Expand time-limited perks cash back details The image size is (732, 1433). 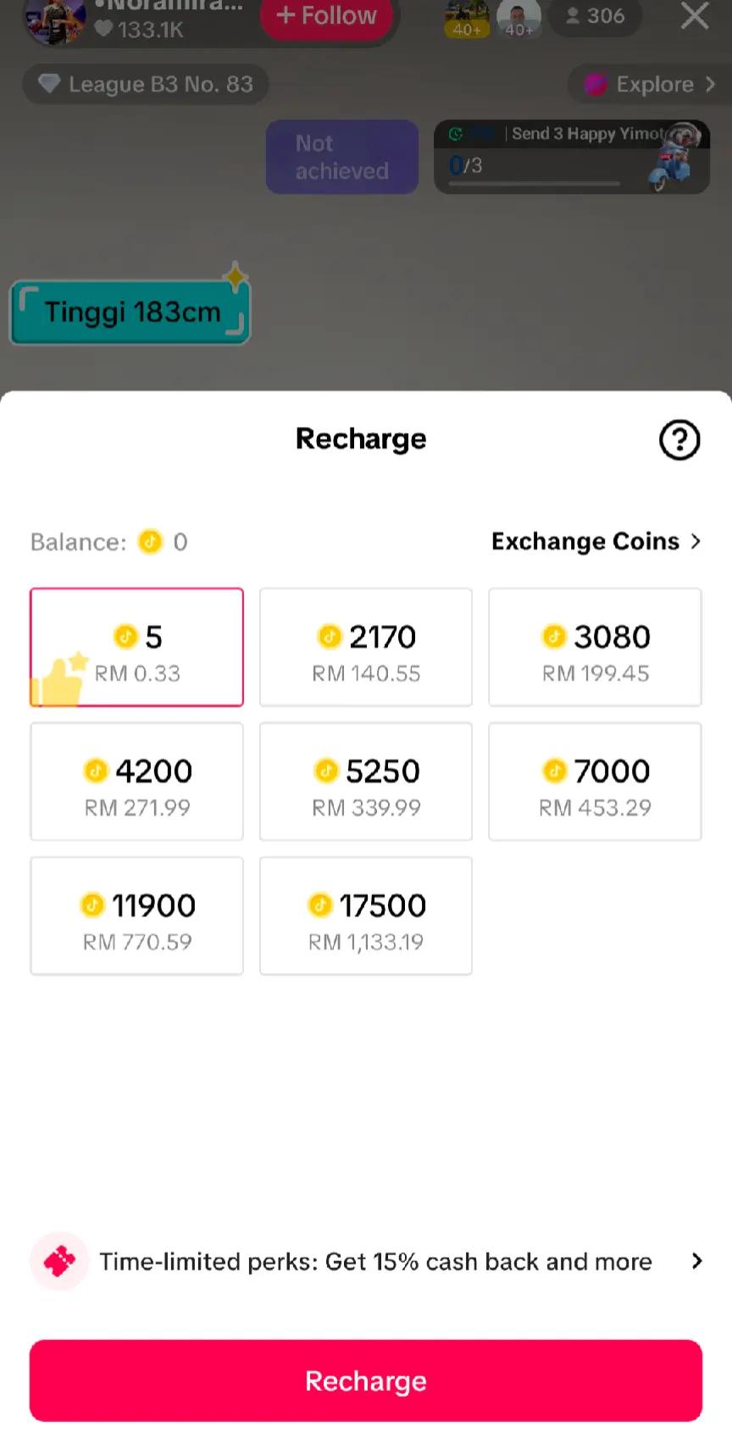pyautogui.click(x=696, y=1261)
